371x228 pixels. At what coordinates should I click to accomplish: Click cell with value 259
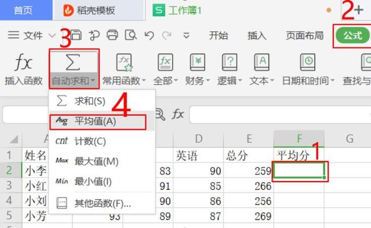[249, 171]
